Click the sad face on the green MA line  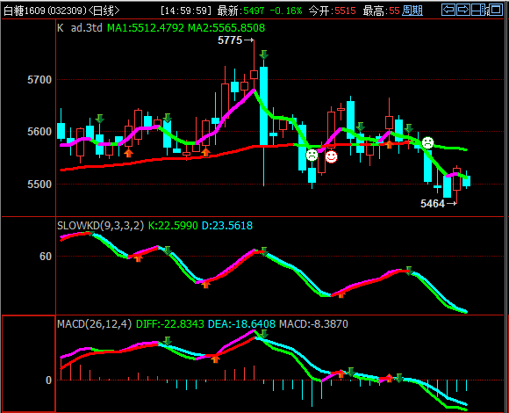coord(427,142)
